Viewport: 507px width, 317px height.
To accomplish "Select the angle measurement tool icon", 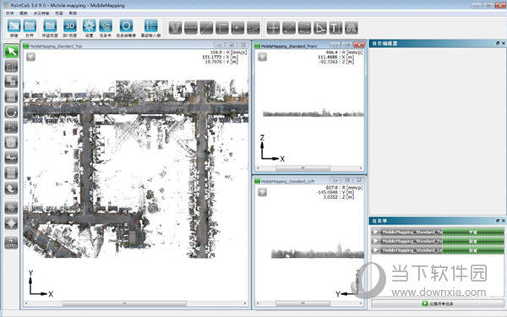I will click(x=320, y=28).
